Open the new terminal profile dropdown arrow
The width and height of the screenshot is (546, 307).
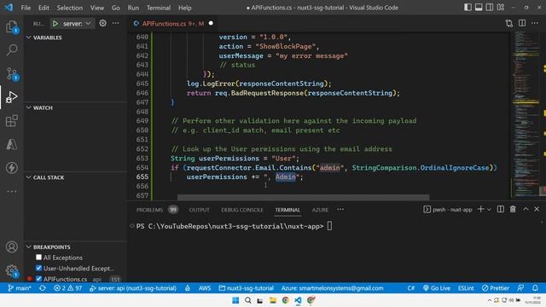489,209
